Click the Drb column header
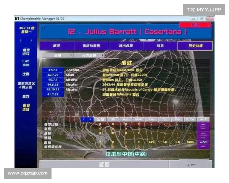229x183 pixels. pos(177,119)
